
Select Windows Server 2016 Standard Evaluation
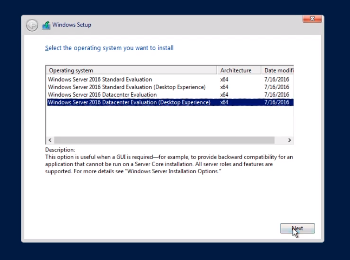coord(100,80)
